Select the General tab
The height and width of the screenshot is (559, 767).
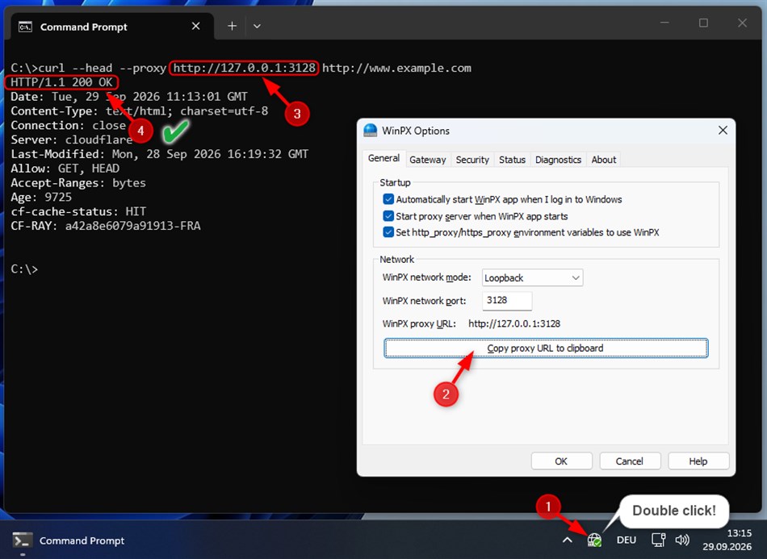coord(383,158)
